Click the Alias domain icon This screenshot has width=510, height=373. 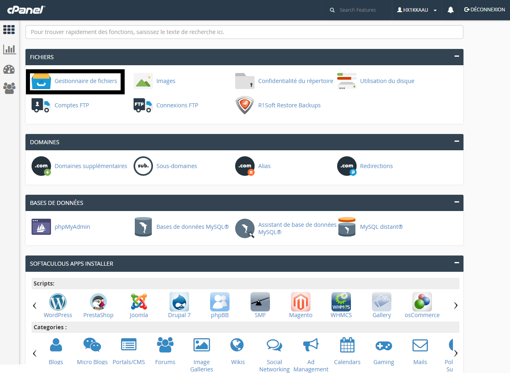245,166
